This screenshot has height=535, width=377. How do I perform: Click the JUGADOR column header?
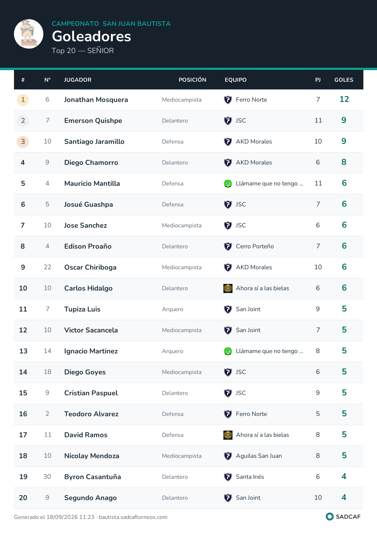[x=78, y=80]
